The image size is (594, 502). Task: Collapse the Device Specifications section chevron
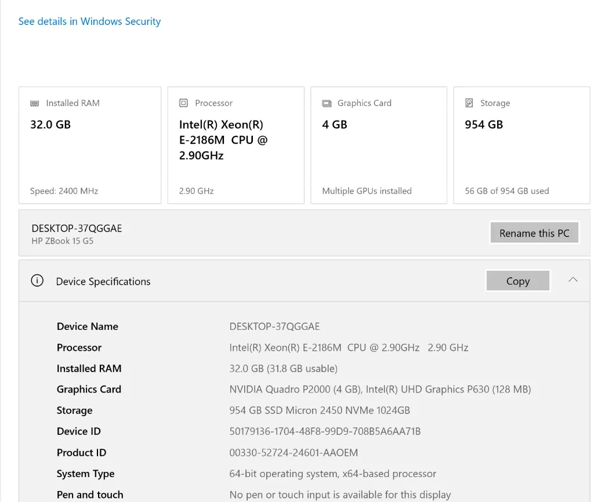click(573, 280)
